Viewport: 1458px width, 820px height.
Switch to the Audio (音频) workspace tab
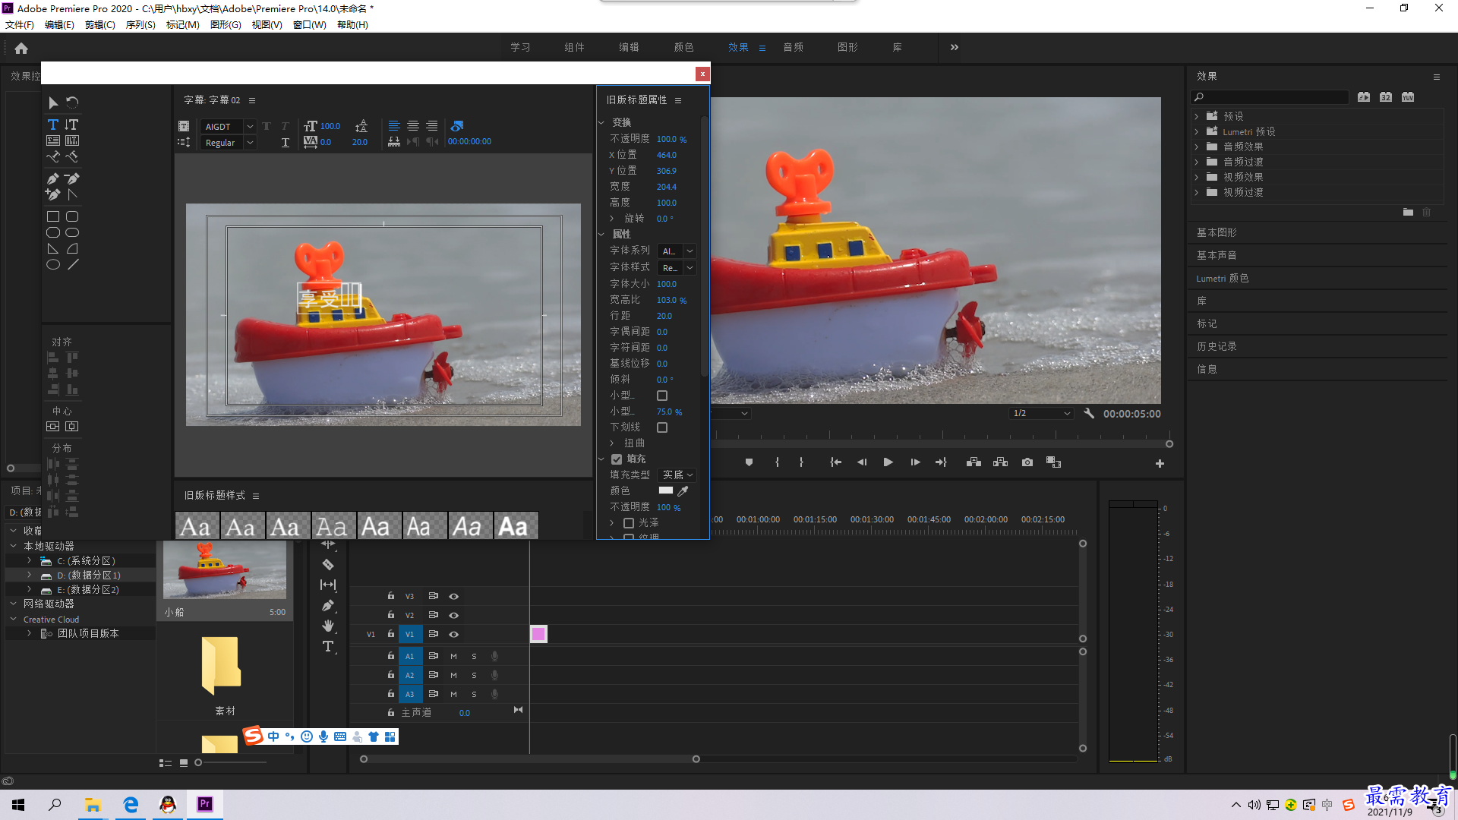pyautogui.click(x=793, y=47)
